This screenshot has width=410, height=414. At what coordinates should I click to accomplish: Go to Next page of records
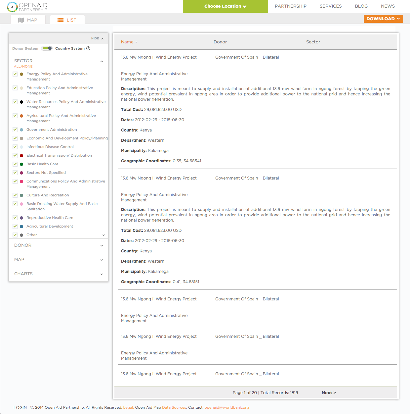[329, 393]
